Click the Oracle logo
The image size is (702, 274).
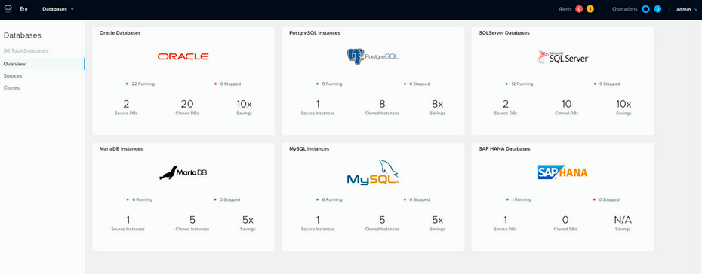pyautogui.click(x=183, y=56)
